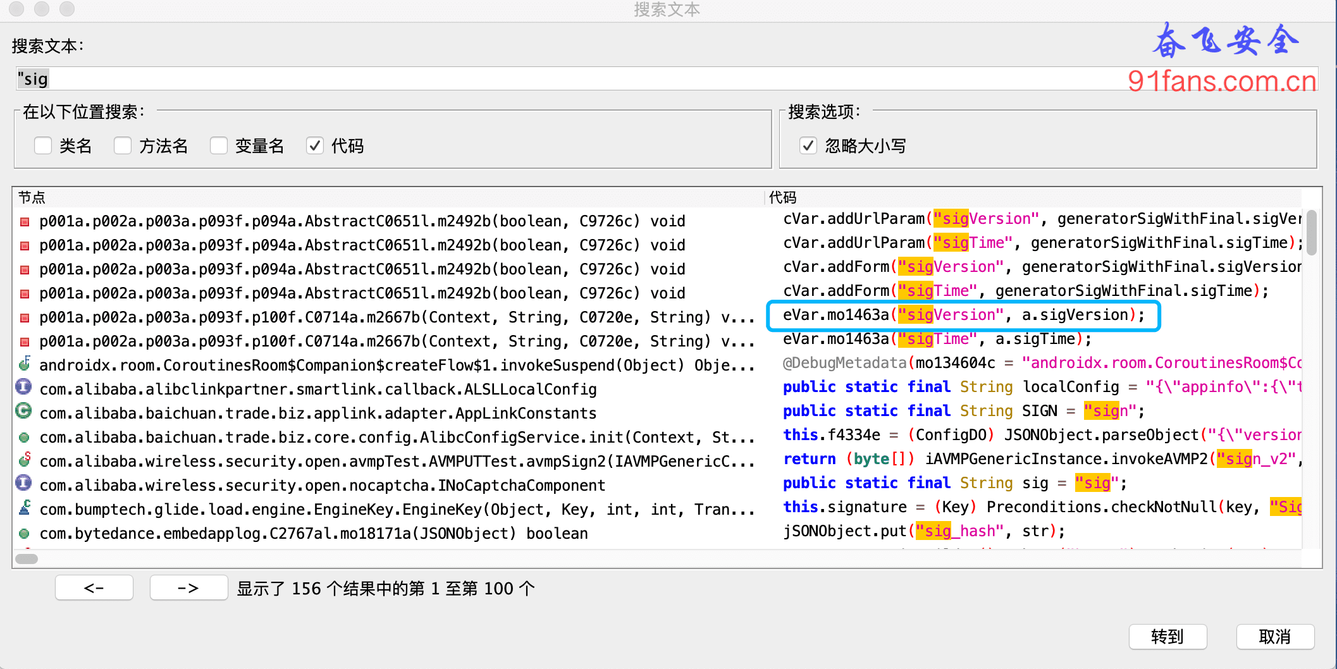The height and width of the screenshot is (669, 1337).
Task: Click the method icon beside C2767al.mo18171a
Action: pos(24,534)
